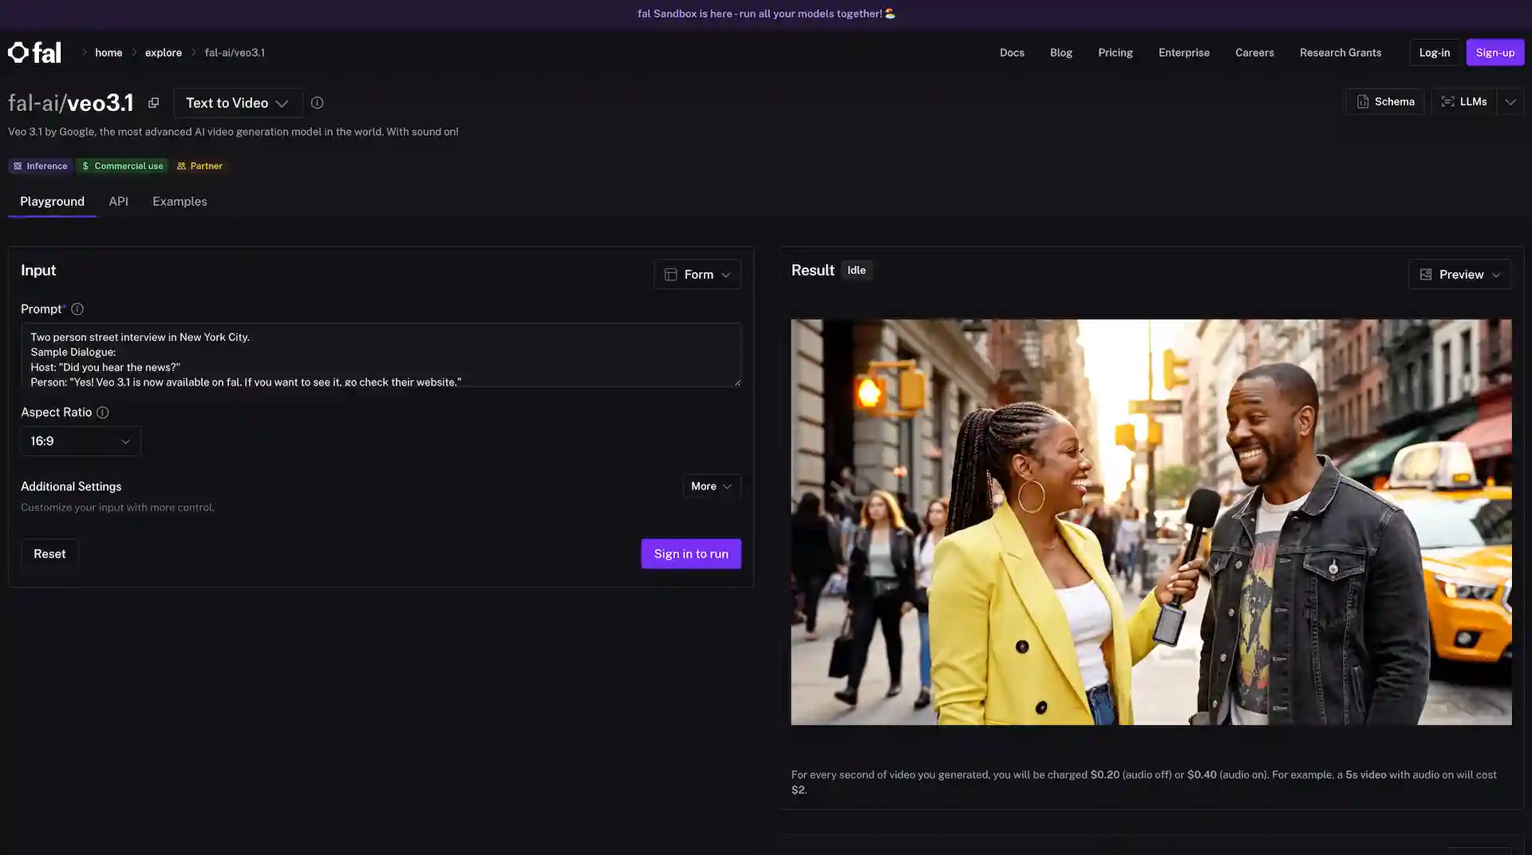Click info icon beside Text to Video

click(317, 103)
